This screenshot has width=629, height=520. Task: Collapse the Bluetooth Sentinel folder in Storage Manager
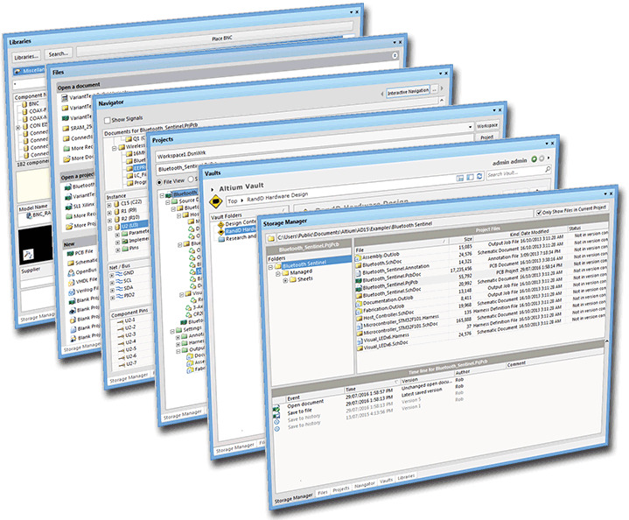coord(271,267)
